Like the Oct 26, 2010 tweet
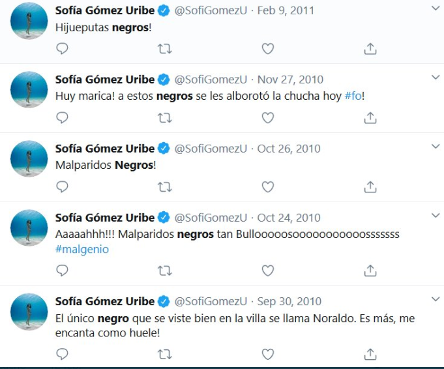Viewport: 444px width, 369px height. [267, 187]
